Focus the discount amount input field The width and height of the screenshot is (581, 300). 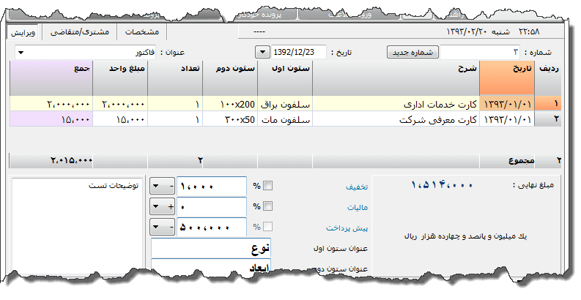(212, 186)
